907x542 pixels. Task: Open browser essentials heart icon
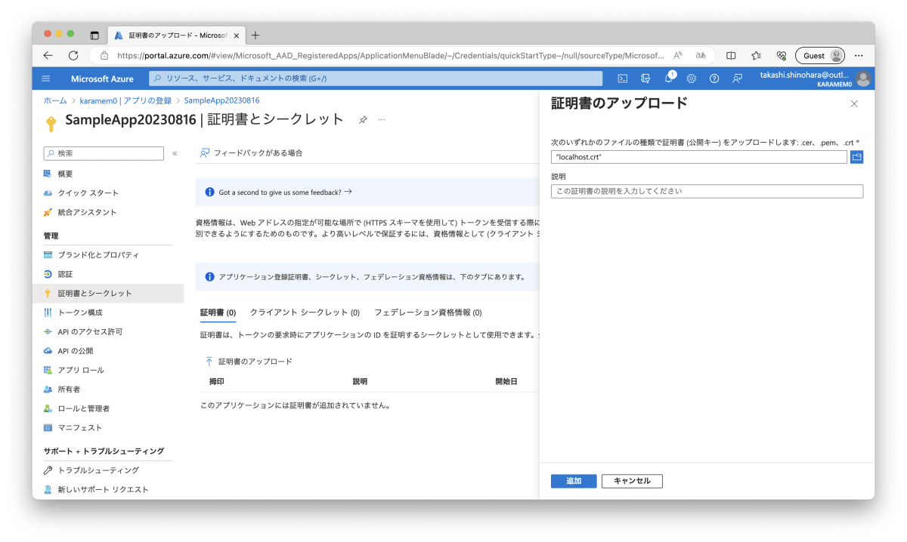(781, 56)
